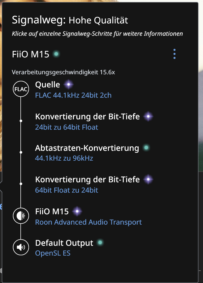The height and width of the screenshot is (283, 203).
Task: Open FLAC 44.1kHz 24bit 2ch source details
Action: pos(73,95)
